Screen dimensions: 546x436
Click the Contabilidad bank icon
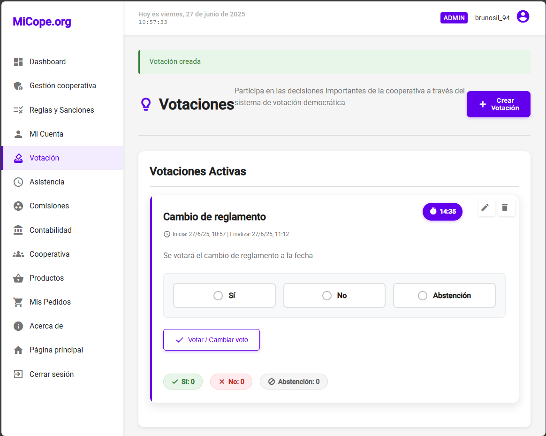(x=18, y=230)
